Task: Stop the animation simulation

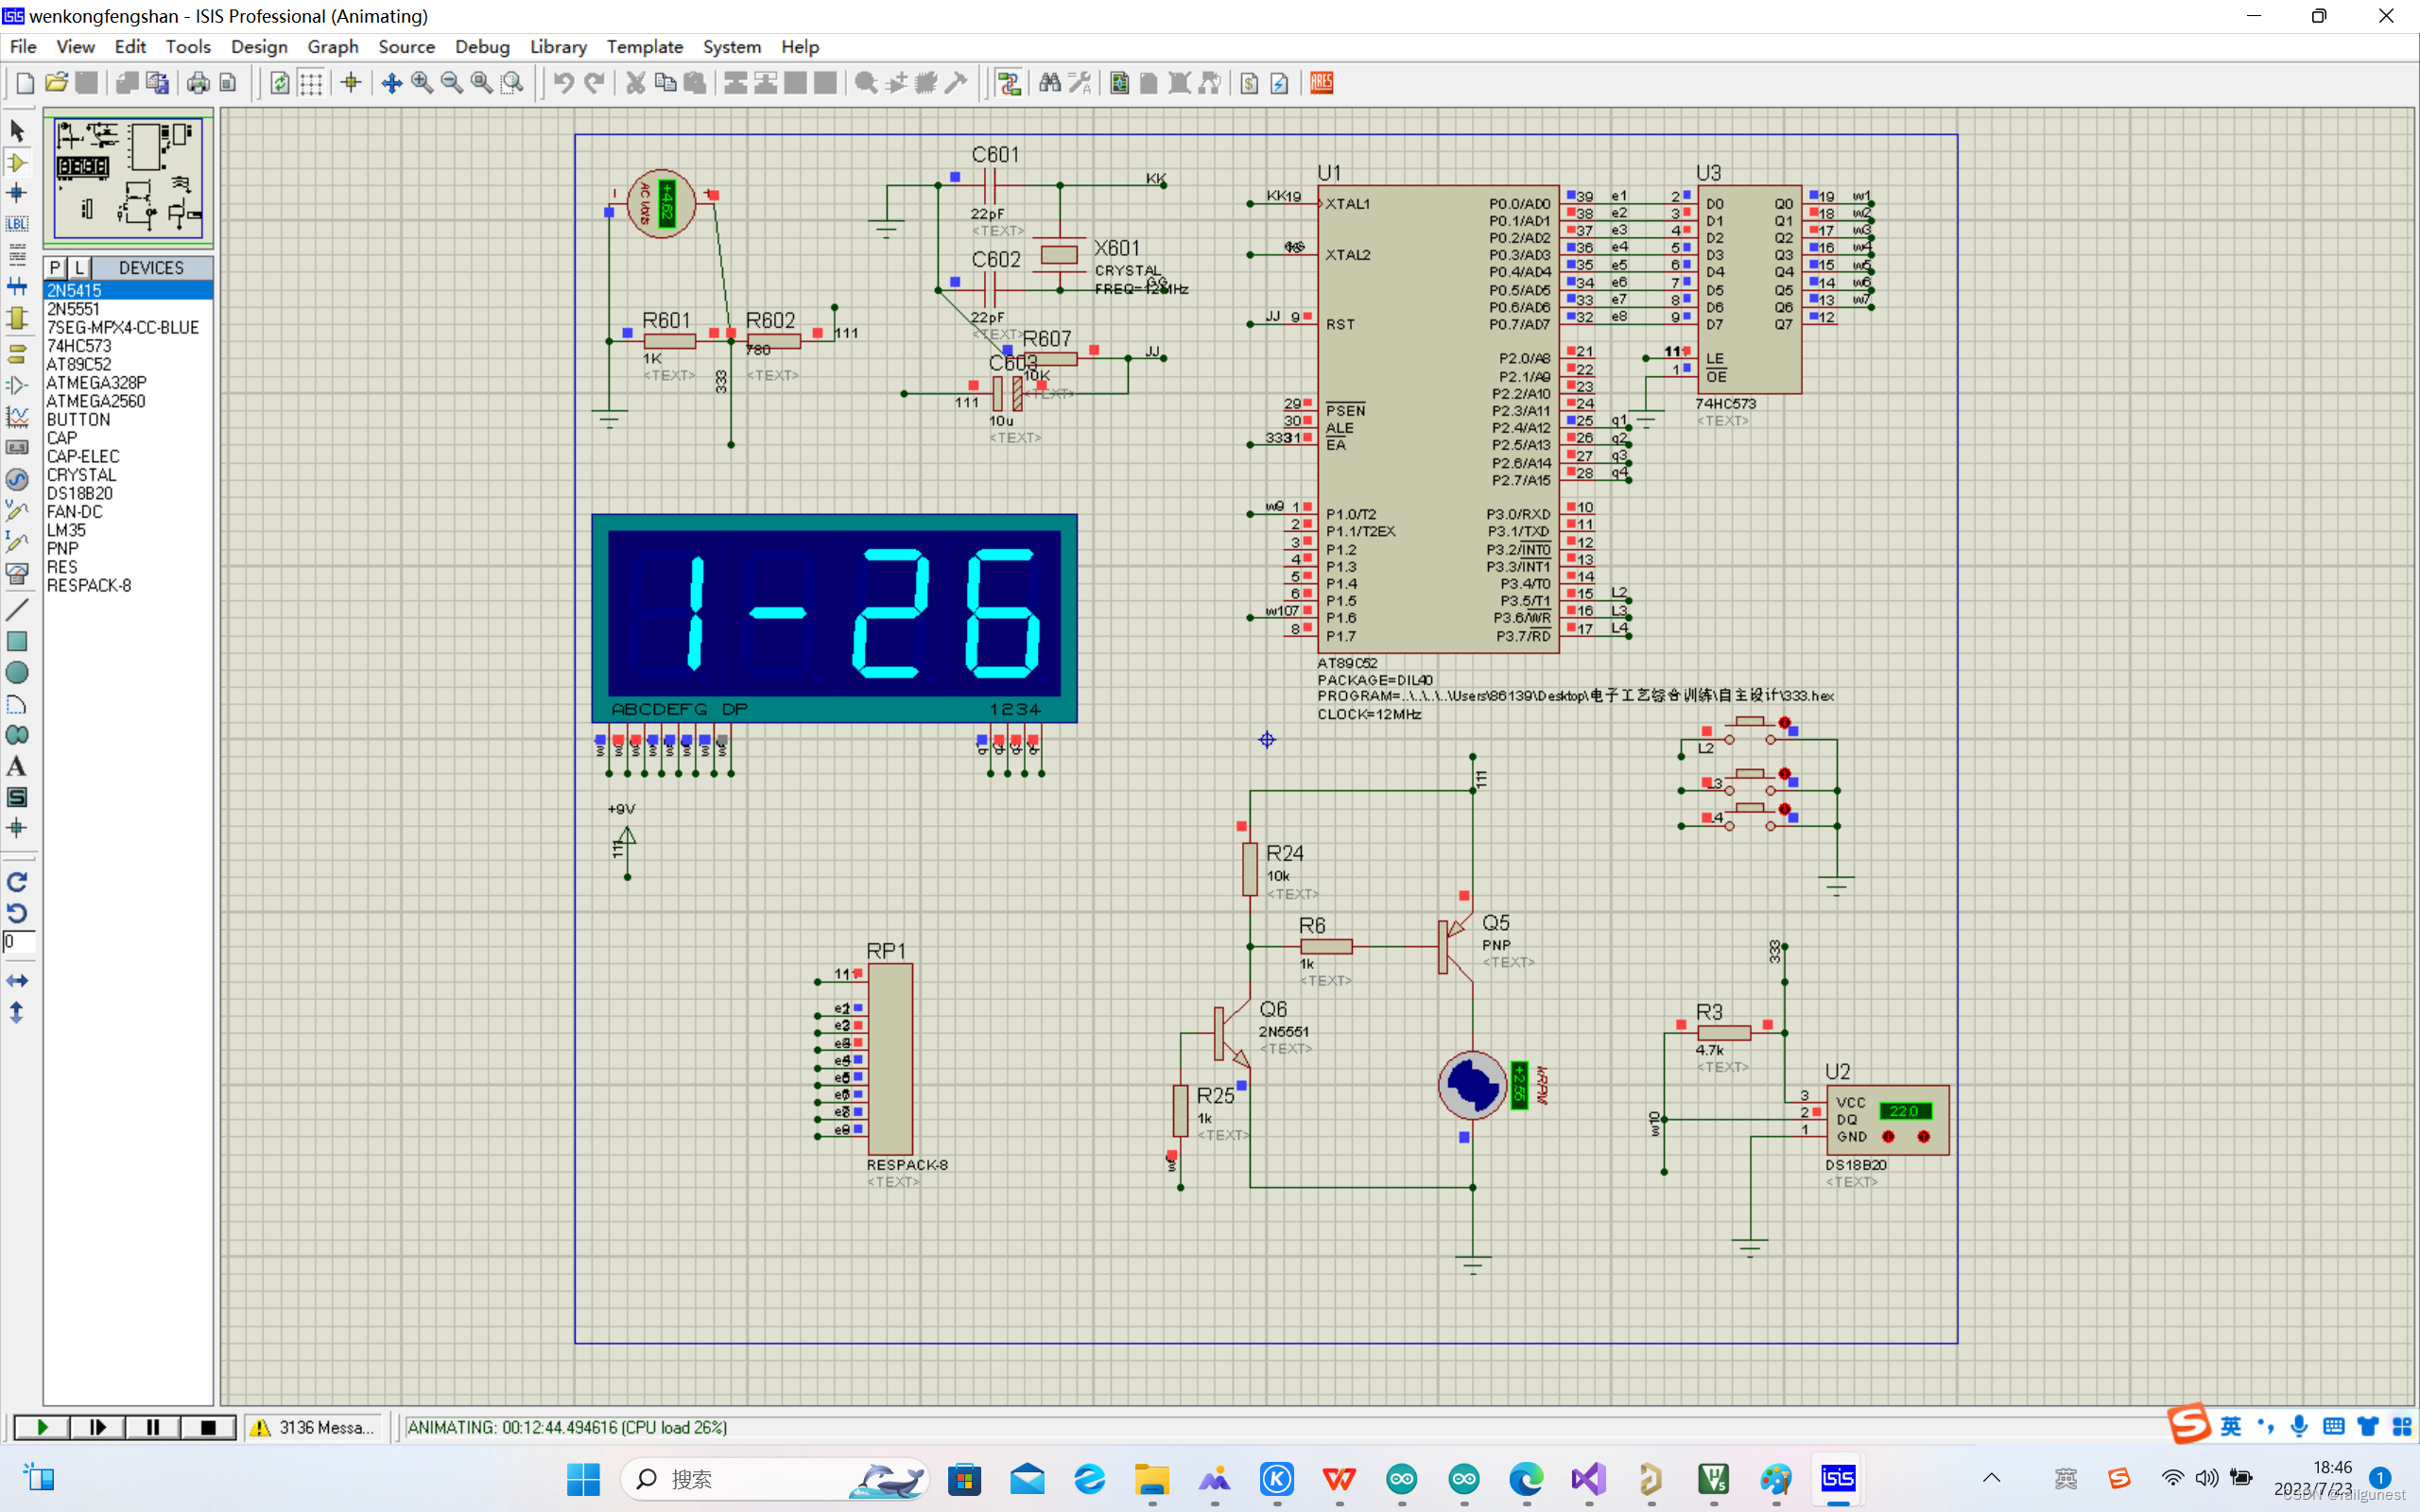Action: point(208,1427)
